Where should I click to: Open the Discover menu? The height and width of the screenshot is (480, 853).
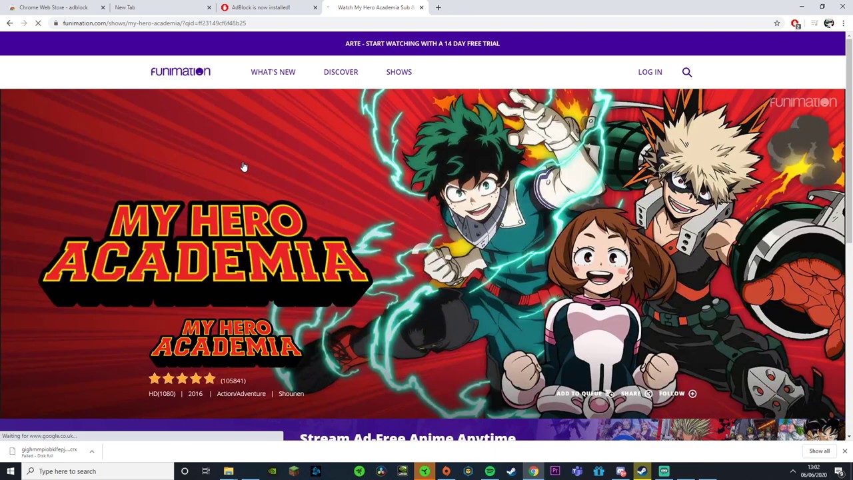pos(341,72)
